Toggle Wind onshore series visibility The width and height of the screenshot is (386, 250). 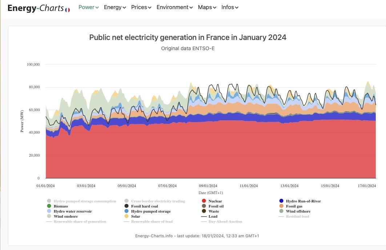[x=65, y=216]
